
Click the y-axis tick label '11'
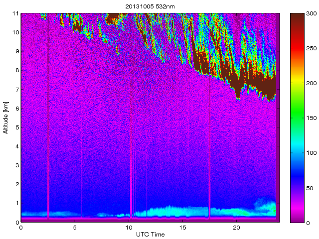[x=15, y=13]
